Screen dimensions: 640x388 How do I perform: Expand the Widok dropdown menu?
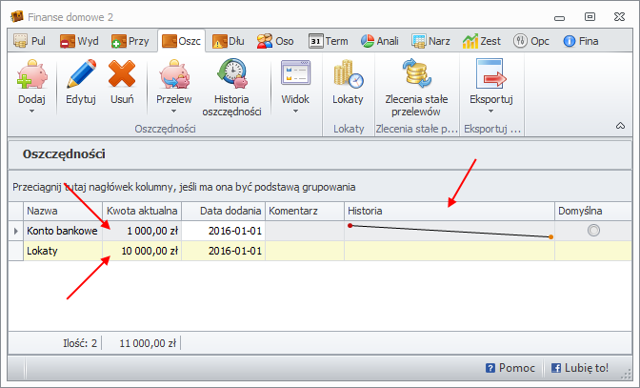[x=295, y=111]
